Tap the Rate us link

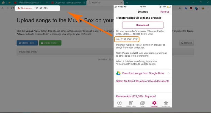pyautogui.click(x=165, y=12)
